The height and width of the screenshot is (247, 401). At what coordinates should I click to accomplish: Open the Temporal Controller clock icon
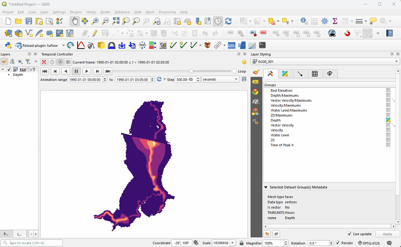pos(218,21)
